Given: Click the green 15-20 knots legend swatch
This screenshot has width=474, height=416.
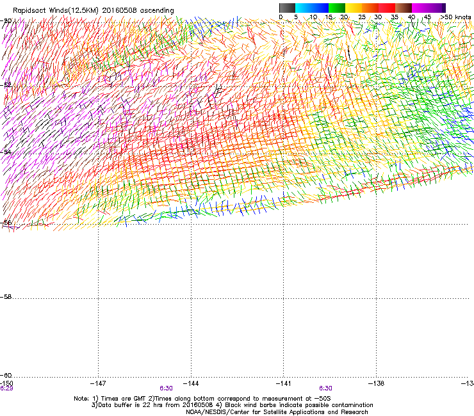Looking at the screenshot, I should click(x=337, y=8).
